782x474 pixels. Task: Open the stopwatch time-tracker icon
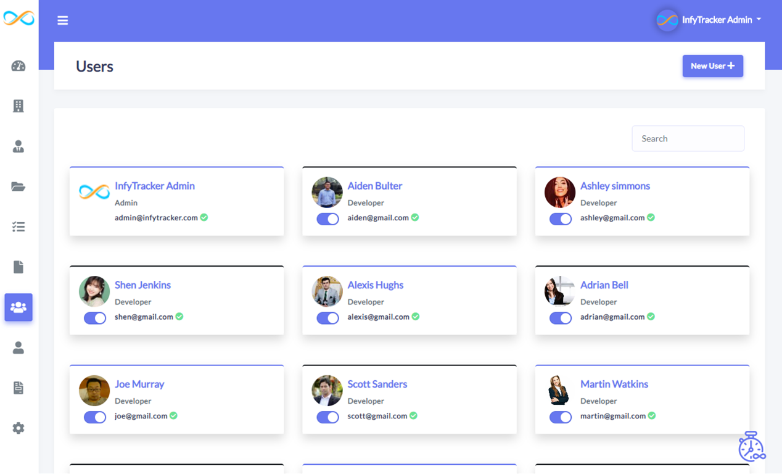tap(752, 446)
